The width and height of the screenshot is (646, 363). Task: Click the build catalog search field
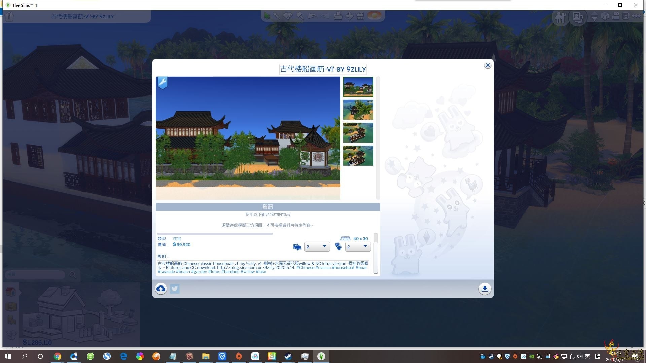click(x=35, y=275)
